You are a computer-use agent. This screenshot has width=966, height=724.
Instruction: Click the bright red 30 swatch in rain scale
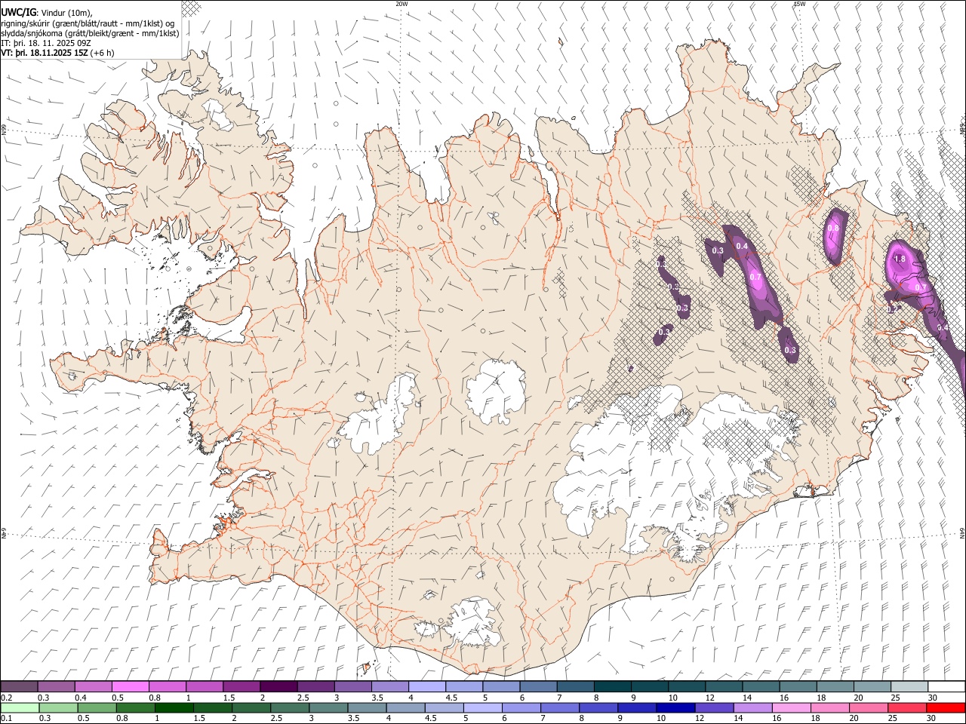pyautogui.click(x=946, y=707)
